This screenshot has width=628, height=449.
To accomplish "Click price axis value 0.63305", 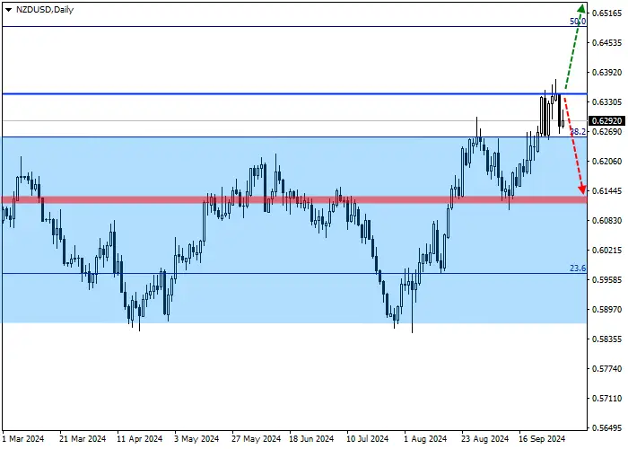I will (x=606, y=101).
